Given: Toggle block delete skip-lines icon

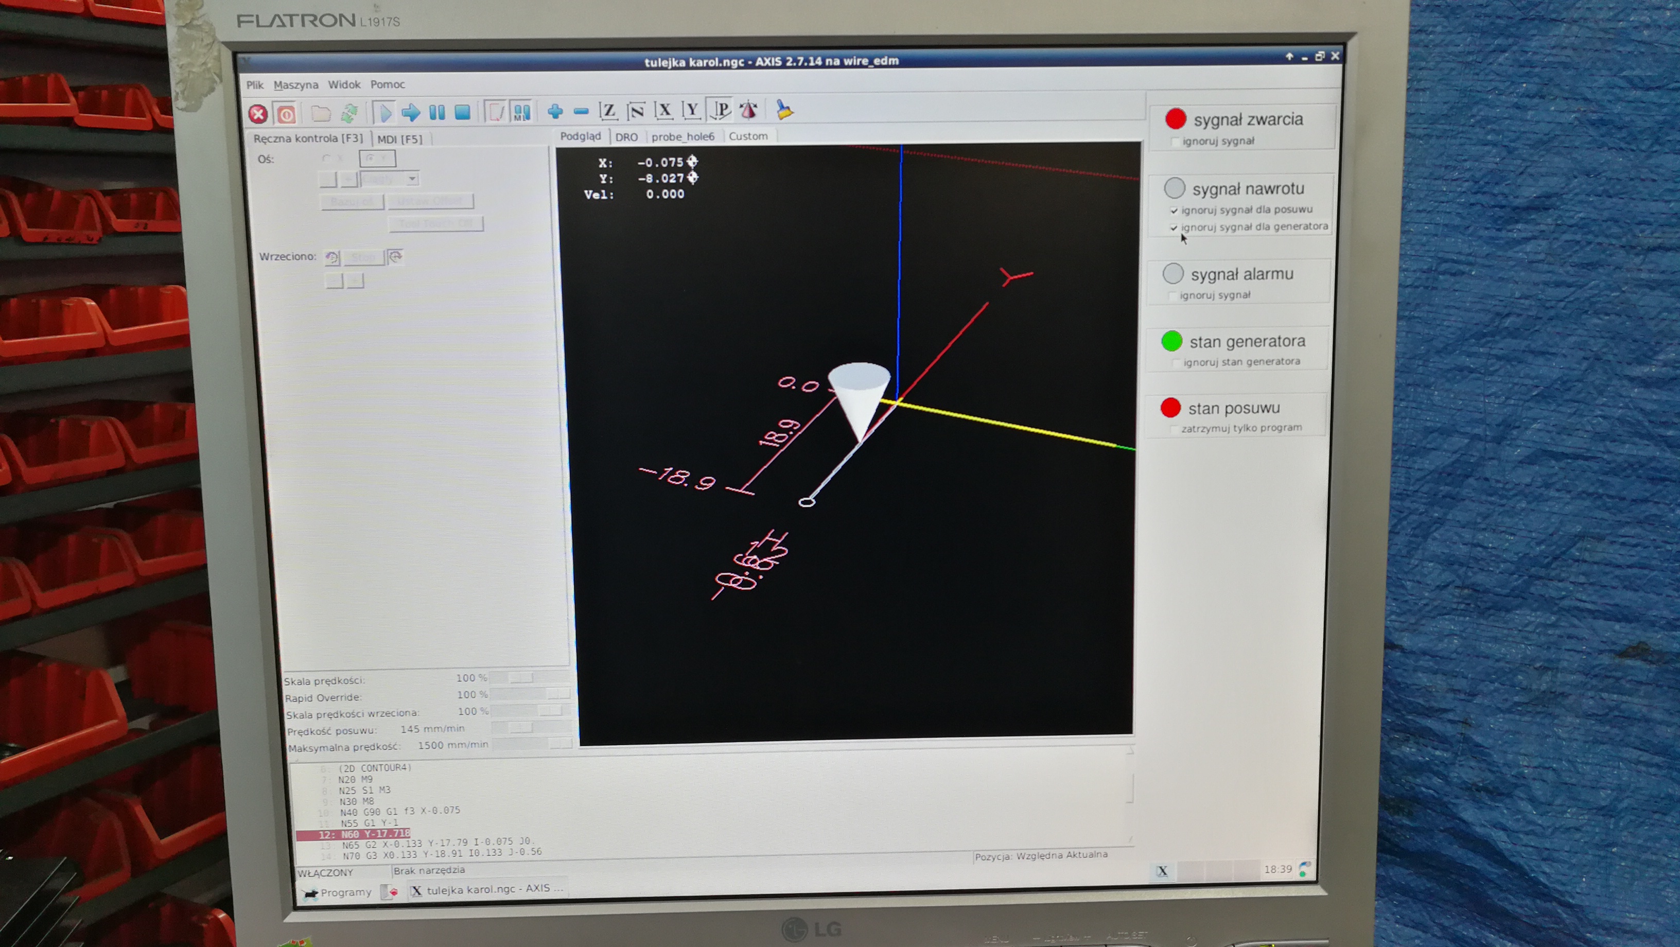Looking at the screenshot, I should (x=496, y=112).
